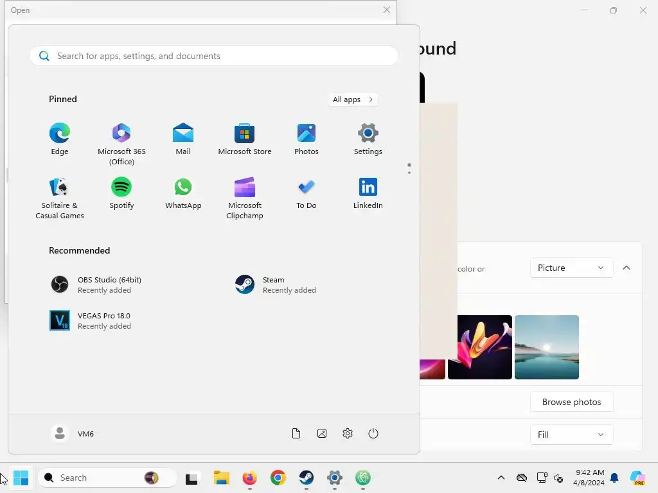Click the taskbar Search box
This screenshot has width=658, height=493.
coord(107,478)
